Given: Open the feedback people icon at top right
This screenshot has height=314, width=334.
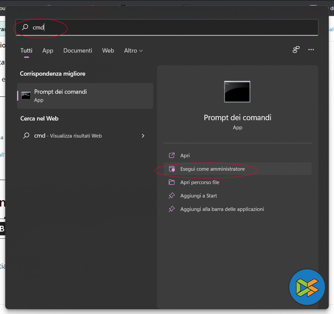Looking at the screenshot, I should [296, 50].
